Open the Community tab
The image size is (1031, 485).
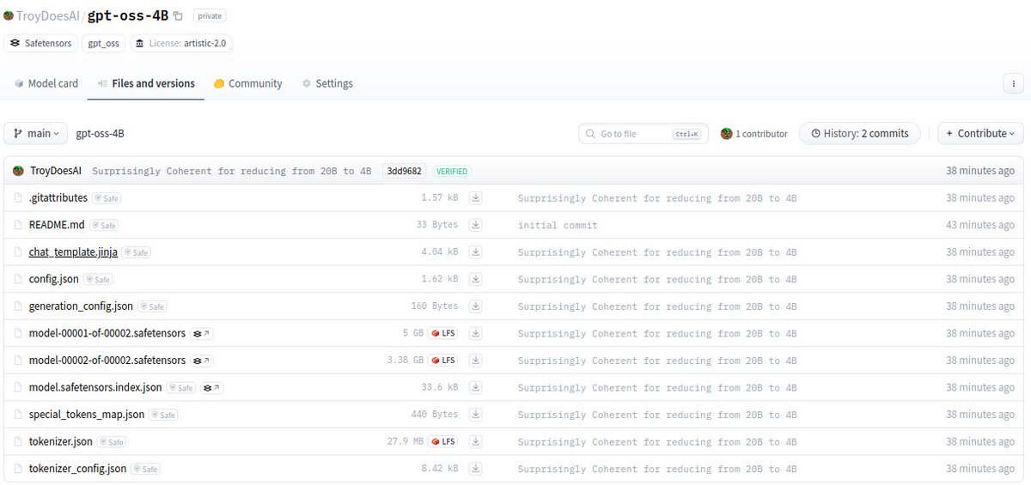click(x=248, y=83)
